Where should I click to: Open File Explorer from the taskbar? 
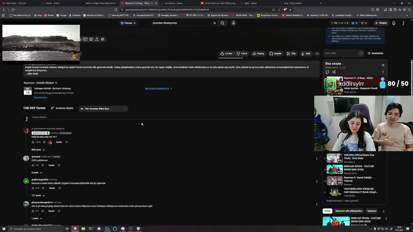click(x=83, y=229)
